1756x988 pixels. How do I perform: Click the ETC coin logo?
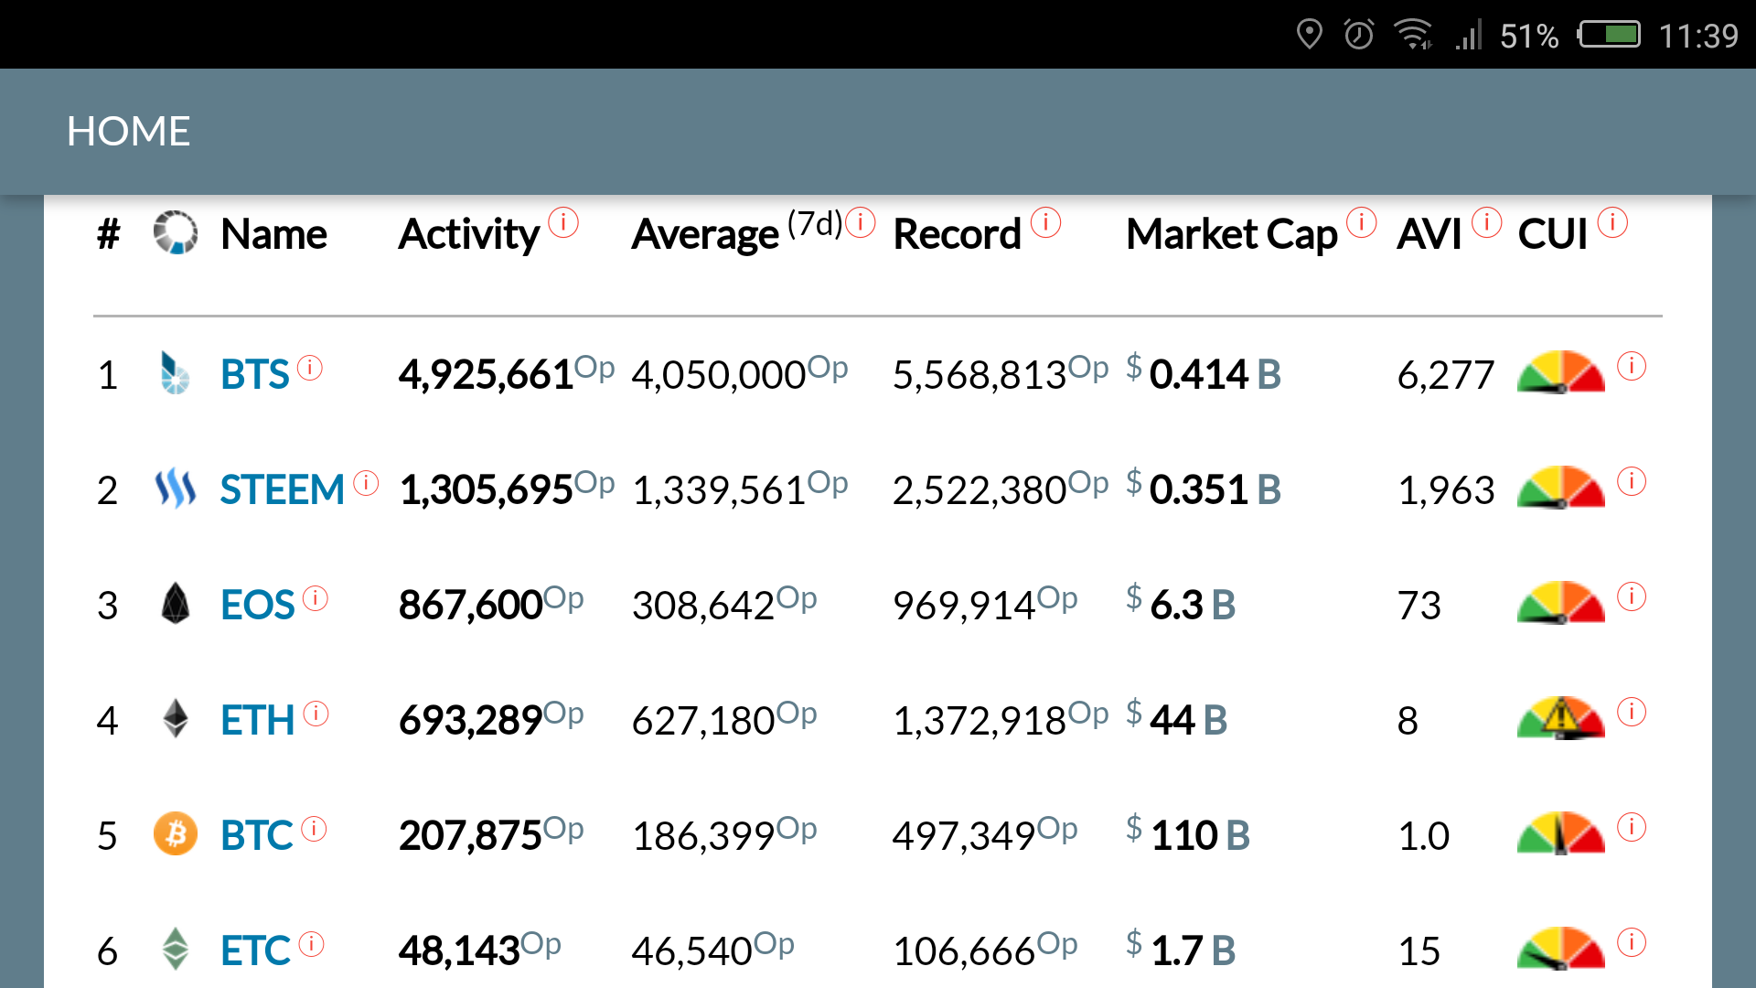[x=175, y=950]
